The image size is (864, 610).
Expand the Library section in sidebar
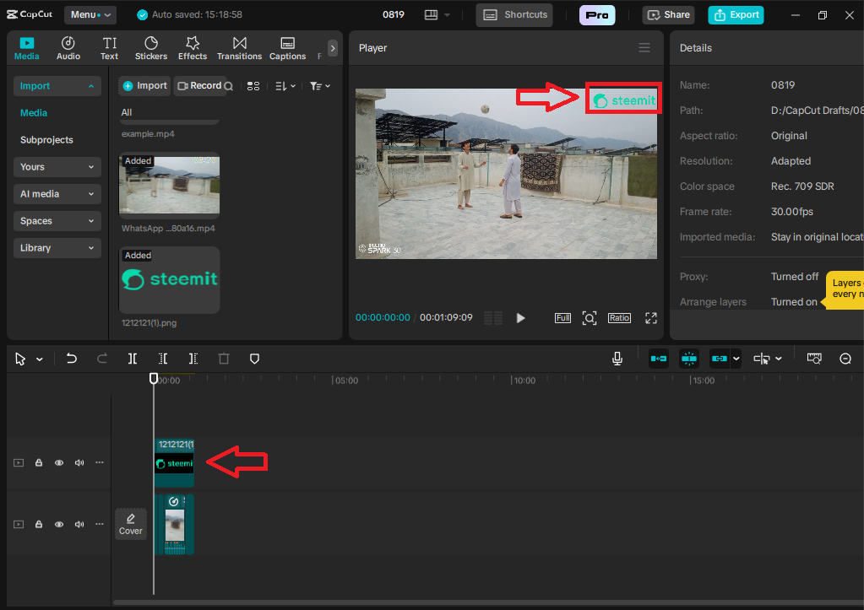coord(57,248)
